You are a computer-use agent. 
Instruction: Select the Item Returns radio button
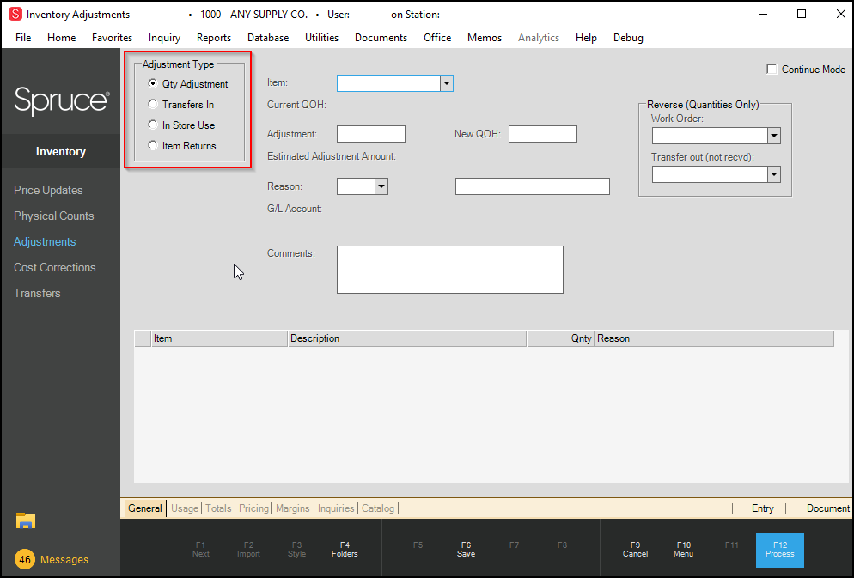pos(153,146)
